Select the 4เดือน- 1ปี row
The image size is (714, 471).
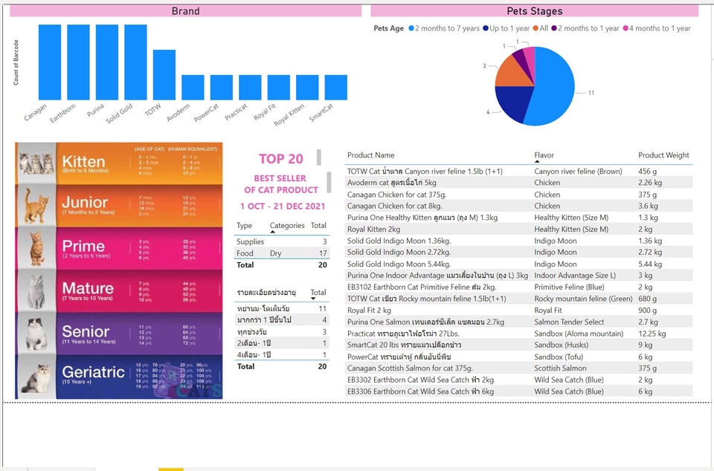point(281,354)
